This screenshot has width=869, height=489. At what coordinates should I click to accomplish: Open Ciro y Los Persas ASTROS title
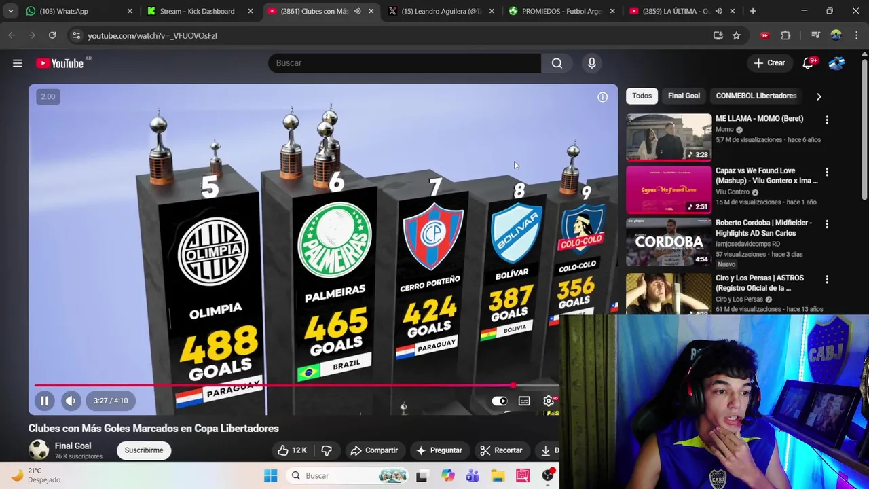tap(759, 283)
